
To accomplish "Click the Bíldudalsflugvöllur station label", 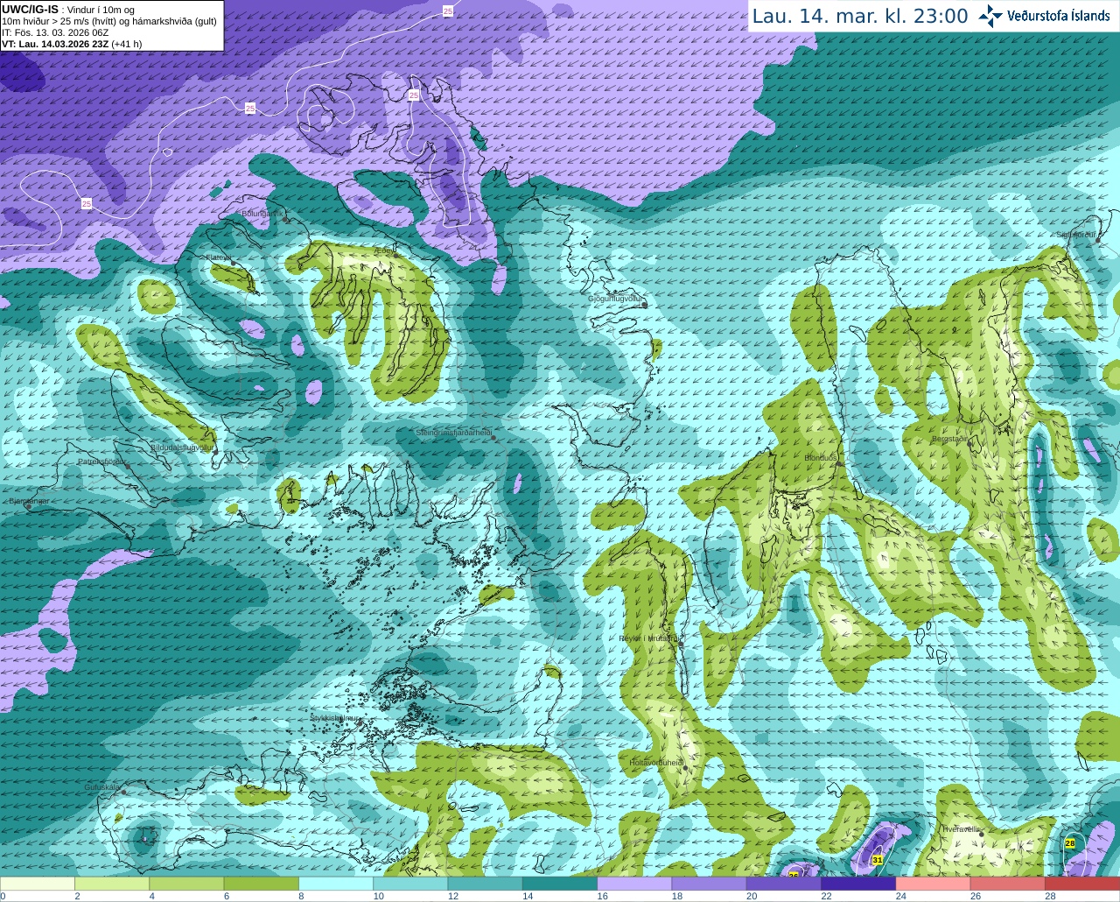I will [182, 447].
